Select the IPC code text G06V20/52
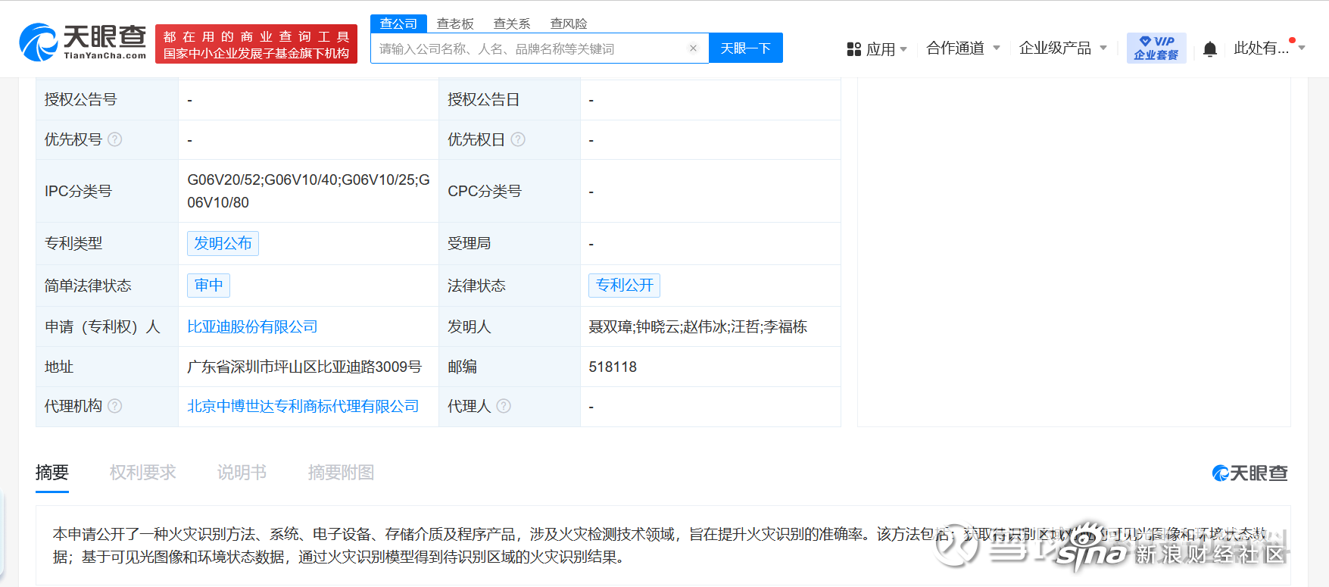This screenshot has width=1329, height=587. point(224,180)
